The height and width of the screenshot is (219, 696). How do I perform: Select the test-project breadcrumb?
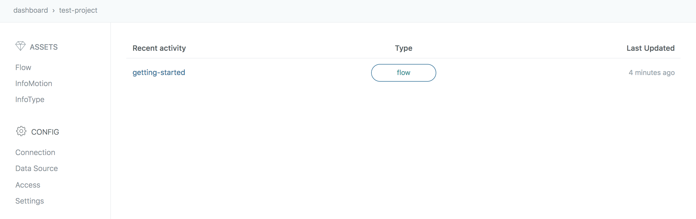click(x=78, y=10)
